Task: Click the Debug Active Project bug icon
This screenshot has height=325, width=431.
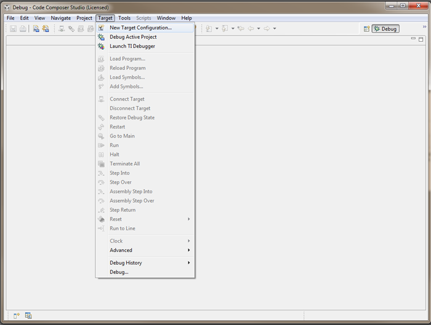Action: coord(101,37)
